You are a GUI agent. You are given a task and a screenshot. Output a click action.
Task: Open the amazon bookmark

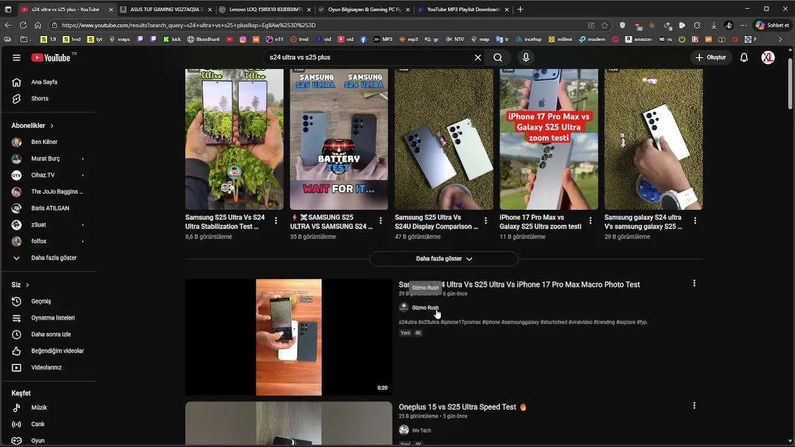coord(638,39)
